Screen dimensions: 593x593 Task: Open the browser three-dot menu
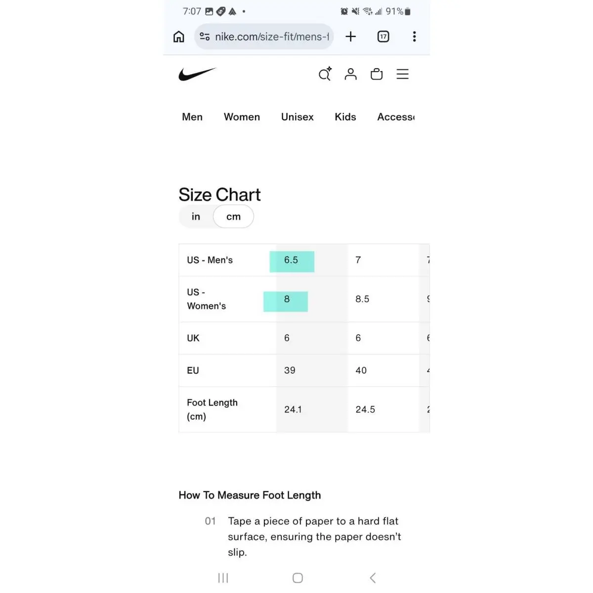point(414,37)
